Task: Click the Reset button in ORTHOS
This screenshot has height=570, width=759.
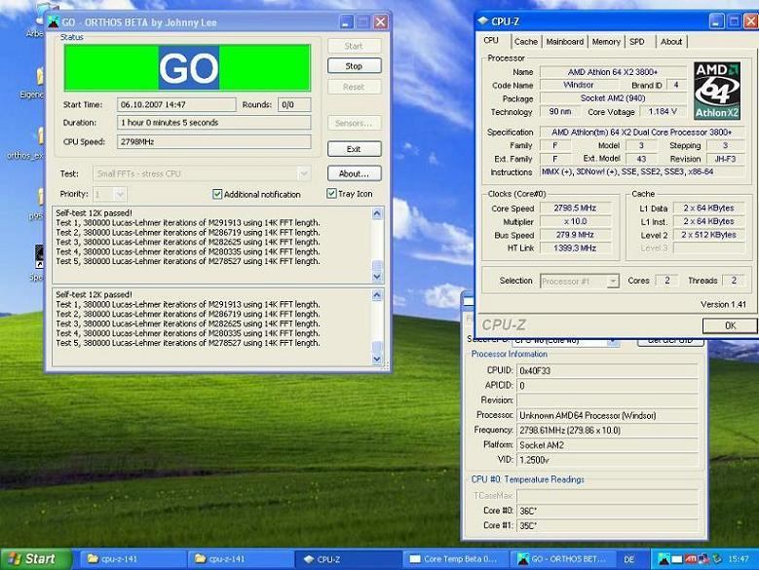Action: click(354, 87)
